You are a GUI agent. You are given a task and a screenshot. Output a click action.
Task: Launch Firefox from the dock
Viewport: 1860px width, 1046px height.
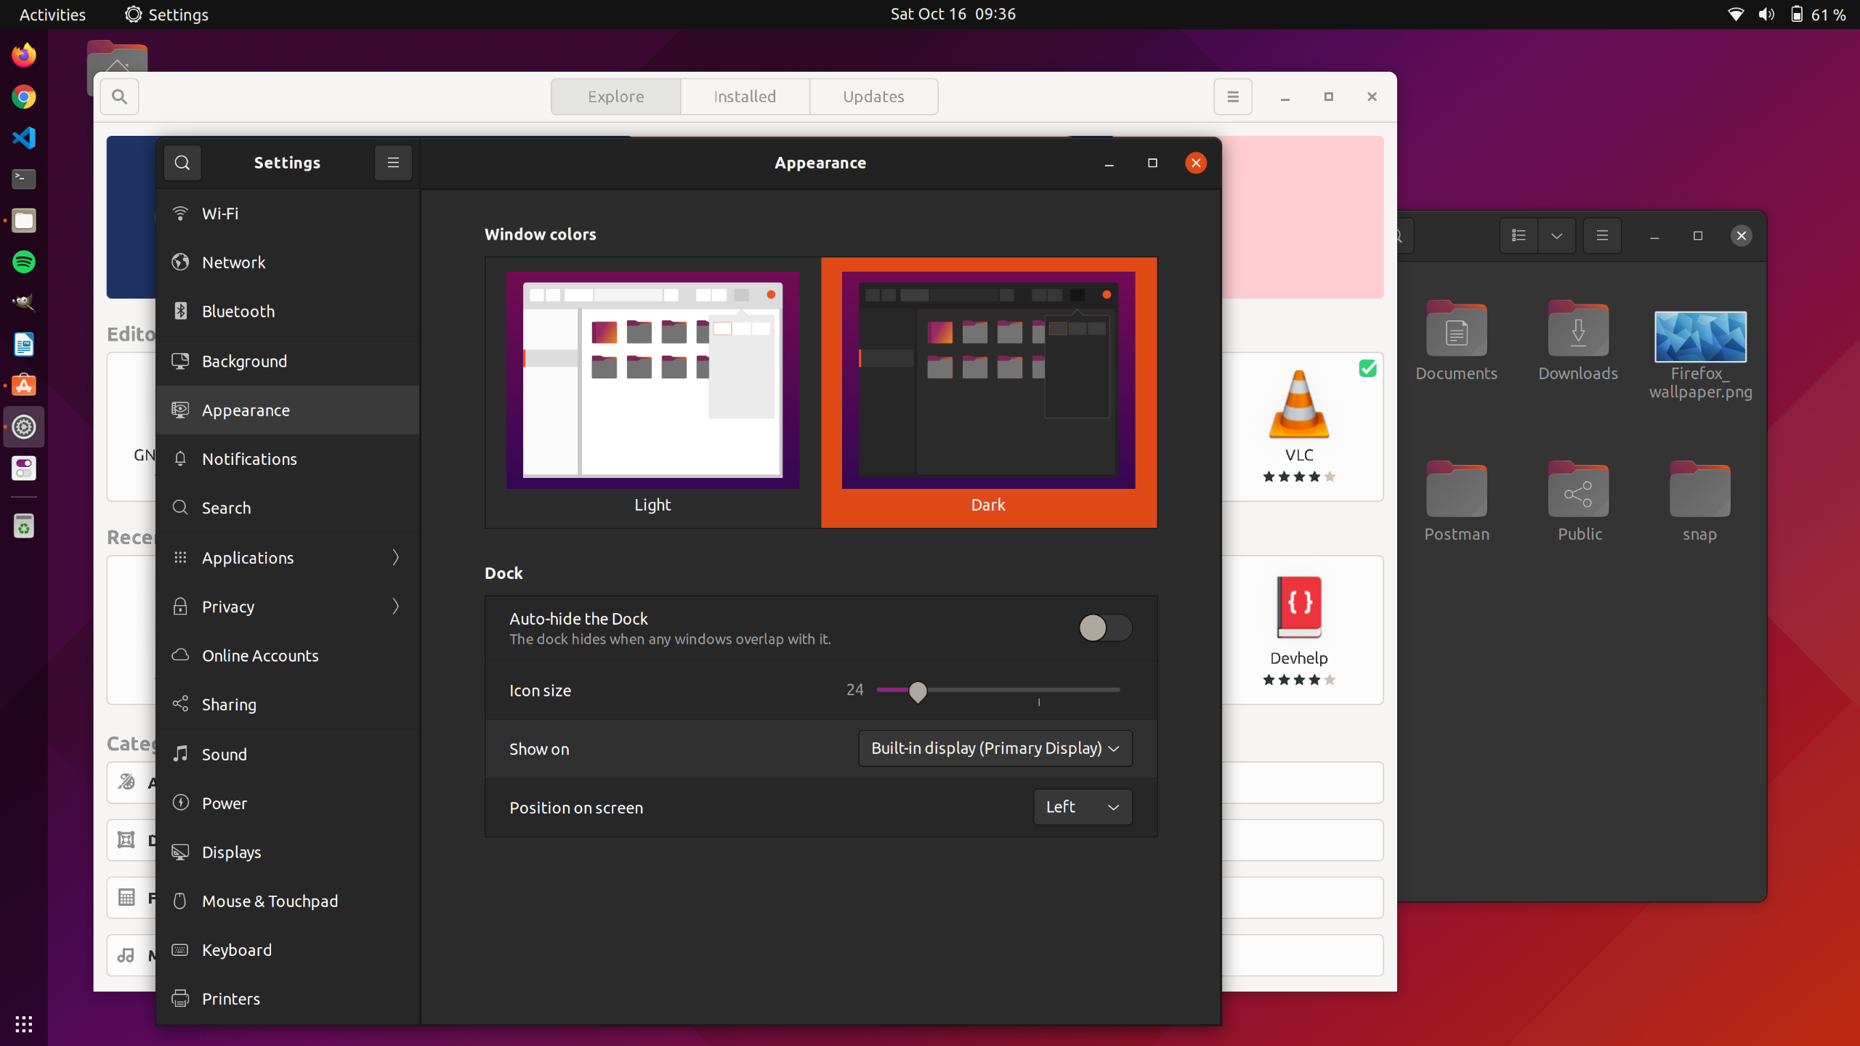point(24,55)
